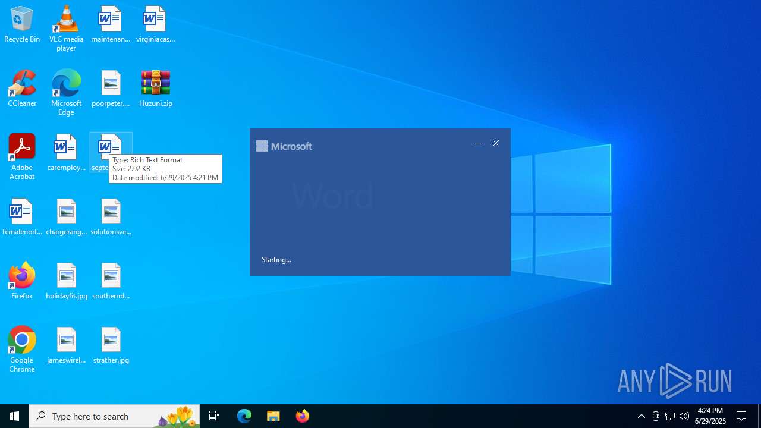This screenshot has width=761, height=428.
Task: Select the solutionsve... image file icon
Action: [111, 218]
